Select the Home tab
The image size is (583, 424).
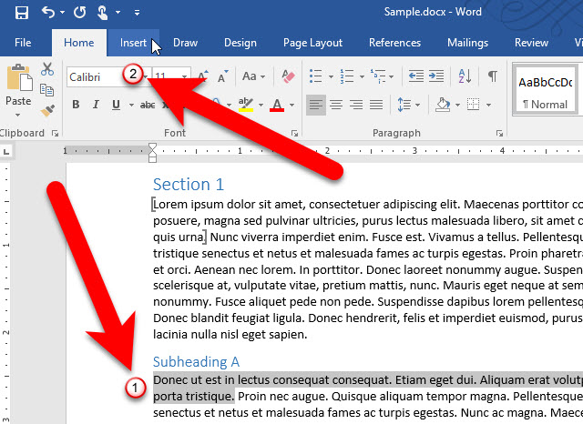click(x=79, y=43)
